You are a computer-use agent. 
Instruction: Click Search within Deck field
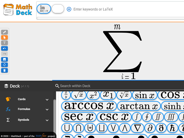pyautogui.click(x=122, y=86)
